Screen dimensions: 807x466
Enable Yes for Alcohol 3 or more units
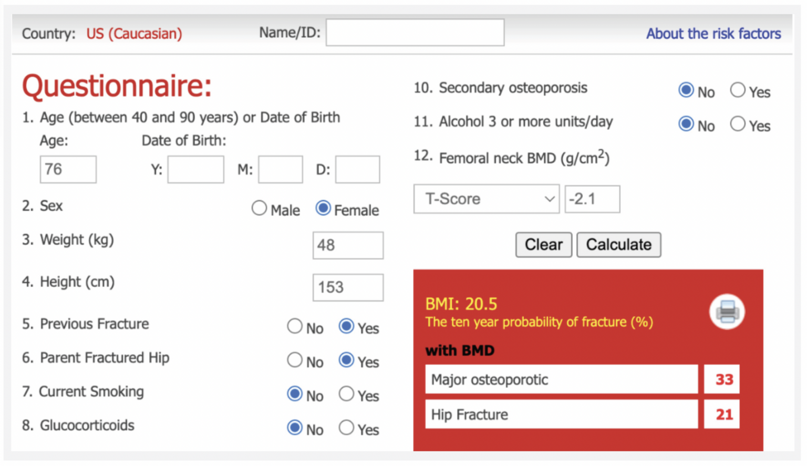tap(738, 123)
